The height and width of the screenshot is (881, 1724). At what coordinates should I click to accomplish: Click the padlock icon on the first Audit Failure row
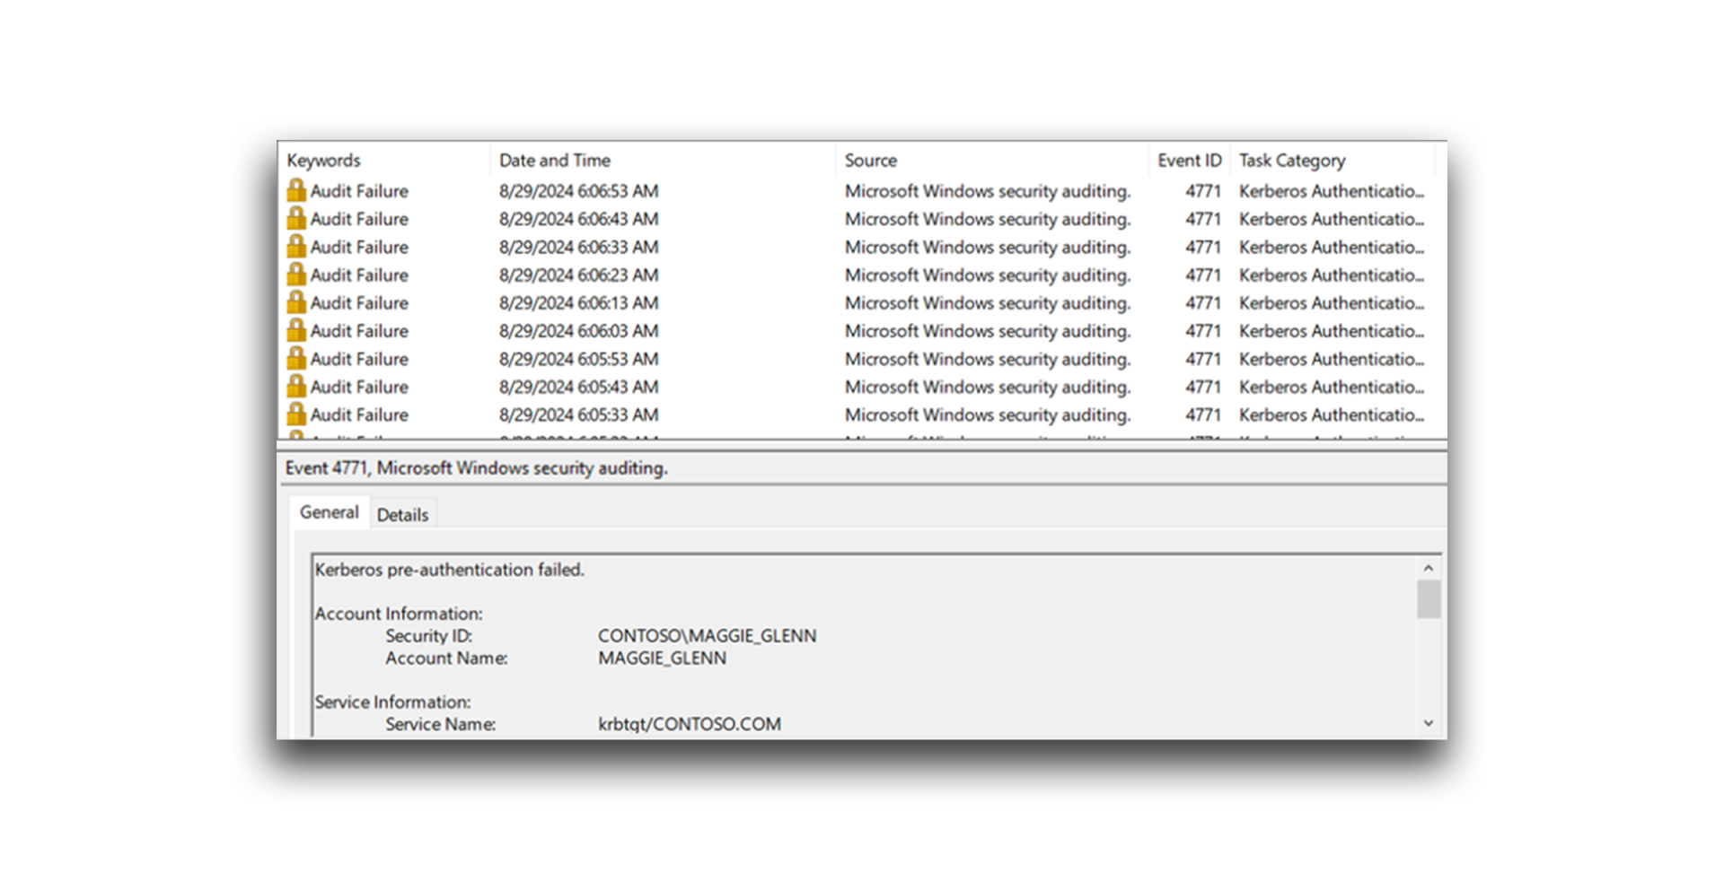click(297, 190)
